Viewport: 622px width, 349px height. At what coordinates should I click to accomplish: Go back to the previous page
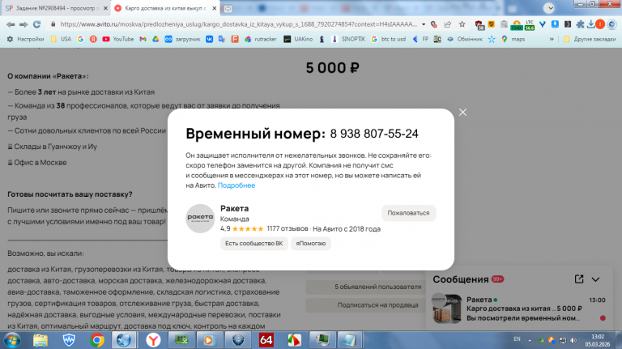11,24
